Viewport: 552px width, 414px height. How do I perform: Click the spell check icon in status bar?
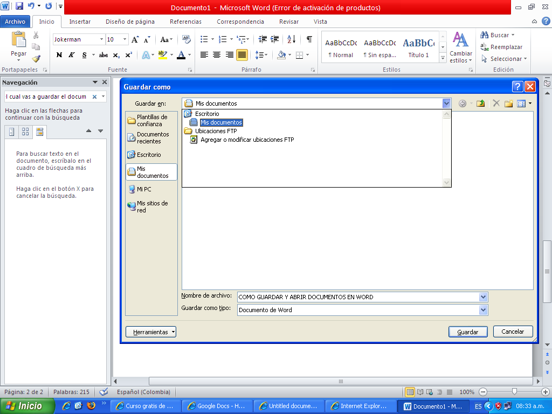103,392
